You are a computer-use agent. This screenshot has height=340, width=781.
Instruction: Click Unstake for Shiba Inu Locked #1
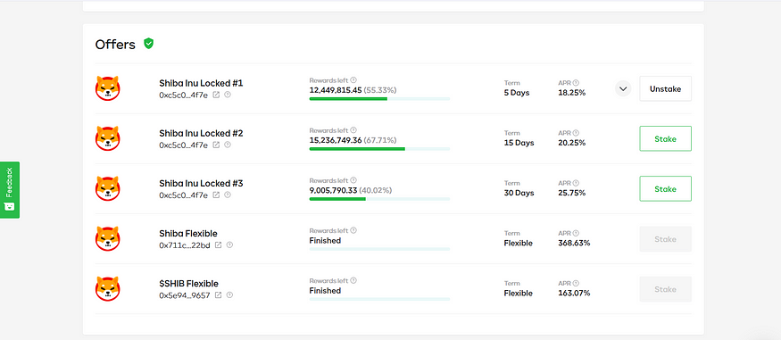tap(666, 88)
